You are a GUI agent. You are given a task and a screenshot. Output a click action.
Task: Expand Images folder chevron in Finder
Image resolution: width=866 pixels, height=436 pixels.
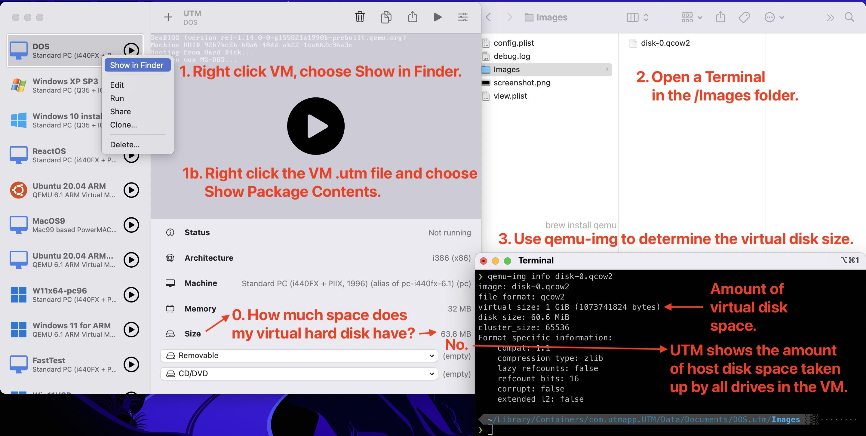click(607, 69)
